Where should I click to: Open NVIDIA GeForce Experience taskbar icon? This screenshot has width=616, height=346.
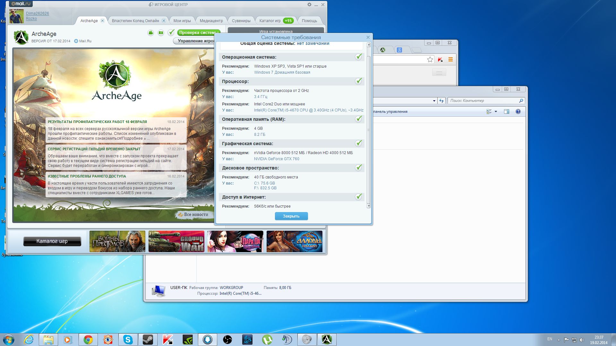(188, 340)
